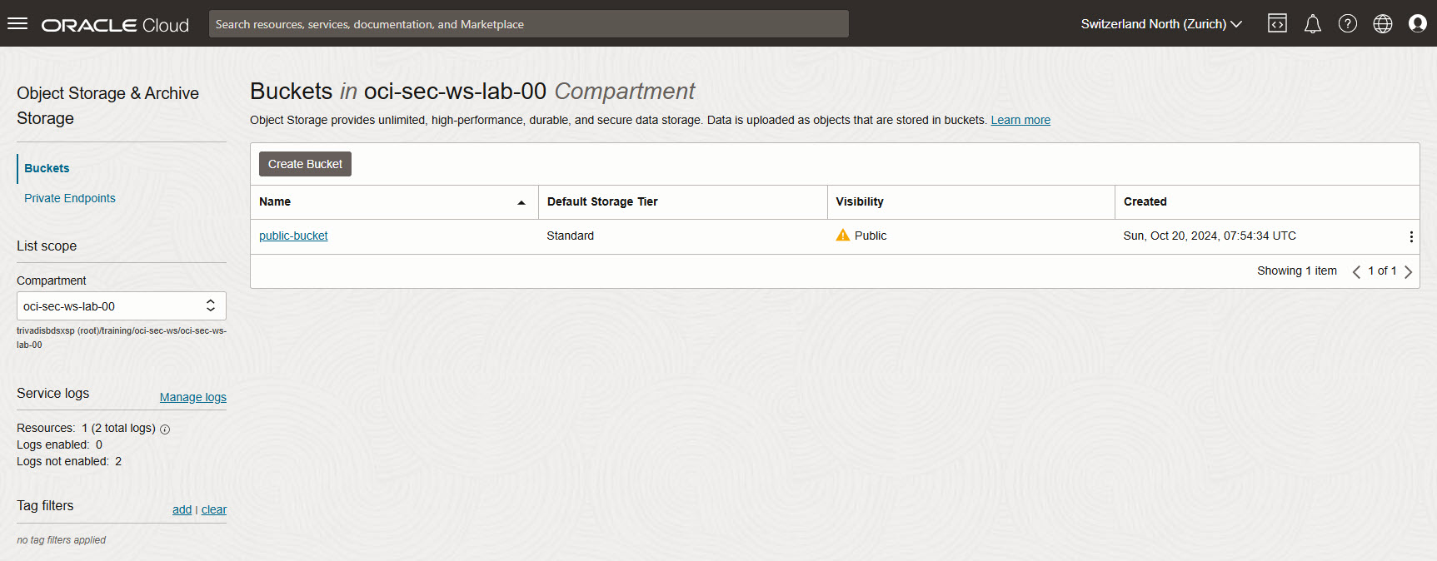Open the hamburger navigation menu

tap(17, 23)
